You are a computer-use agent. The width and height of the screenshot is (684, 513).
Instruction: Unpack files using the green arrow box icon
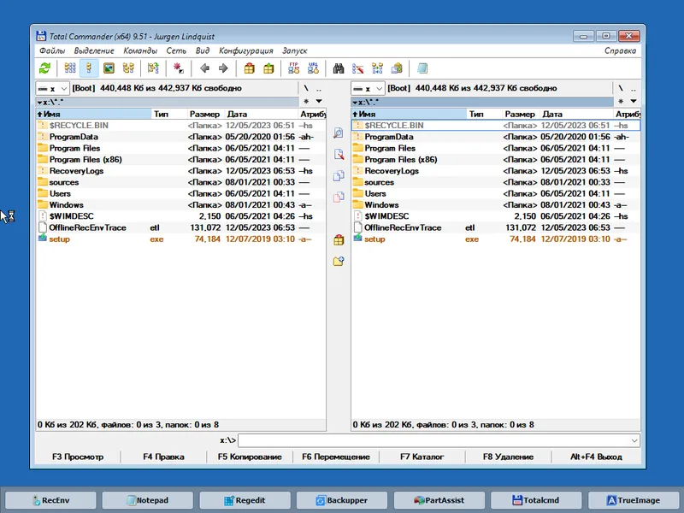pos(268,68)
